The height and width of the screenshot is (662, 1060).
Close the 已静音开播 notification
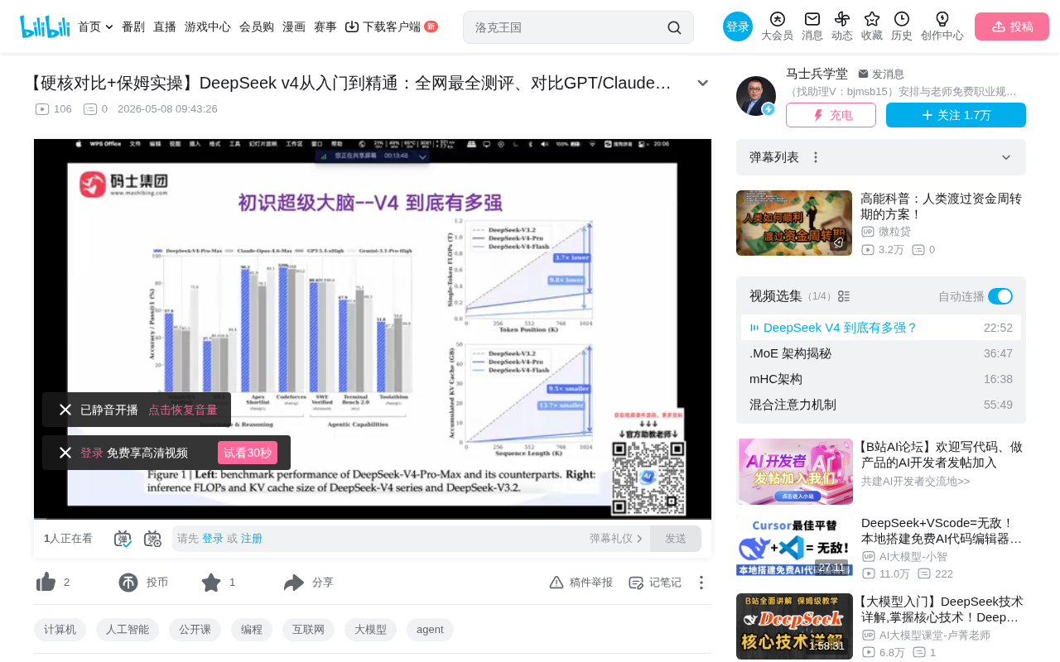[65, 410]
